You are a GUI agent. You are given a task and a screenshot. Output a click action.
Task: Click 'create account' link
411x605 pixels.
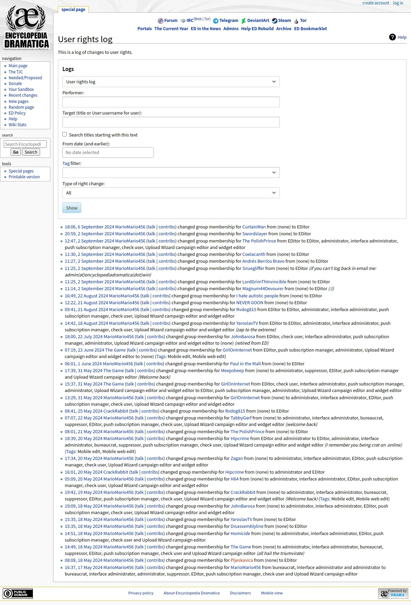376,3
